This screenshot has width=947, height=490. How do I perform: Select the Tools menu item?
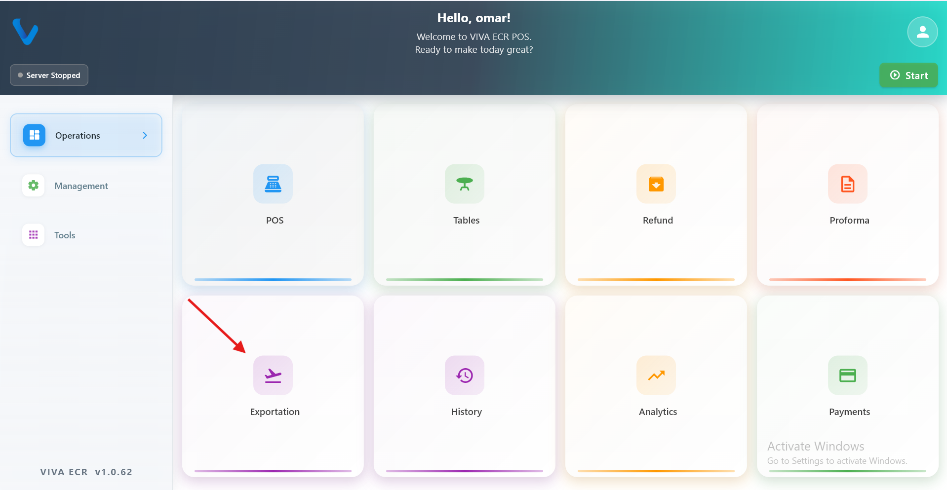86,235
